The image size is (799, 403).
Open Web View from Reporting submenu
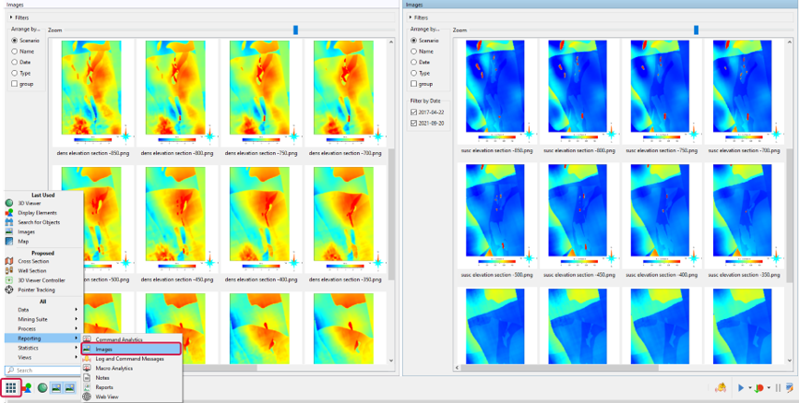pos(131,397)
